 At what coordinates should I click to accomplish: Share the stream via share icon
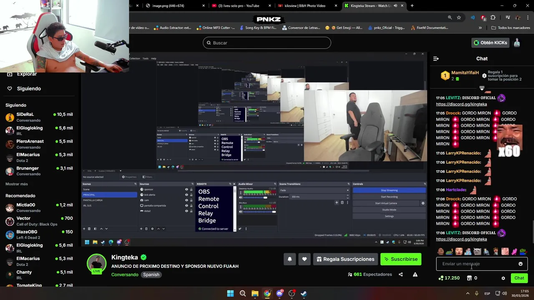[x=401, y=275]
